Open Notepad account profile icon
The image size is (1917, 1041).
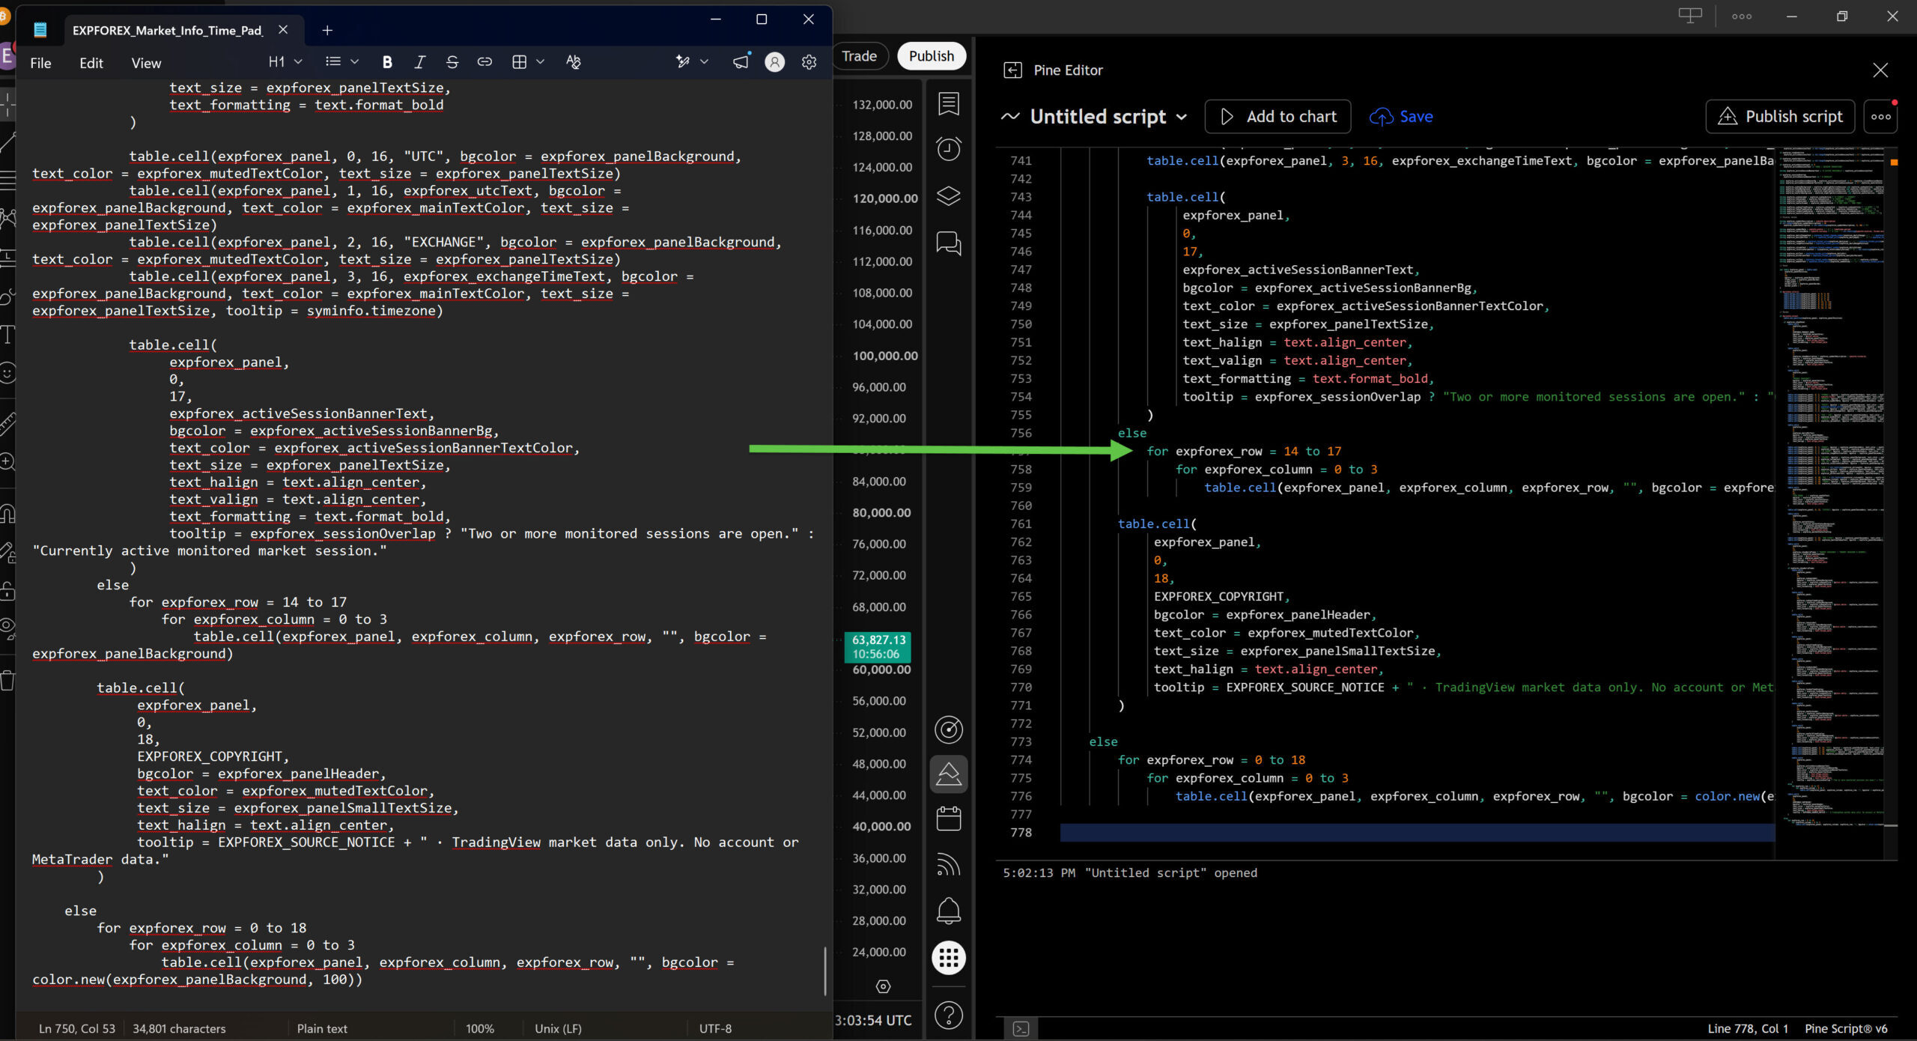pos(775,62)
